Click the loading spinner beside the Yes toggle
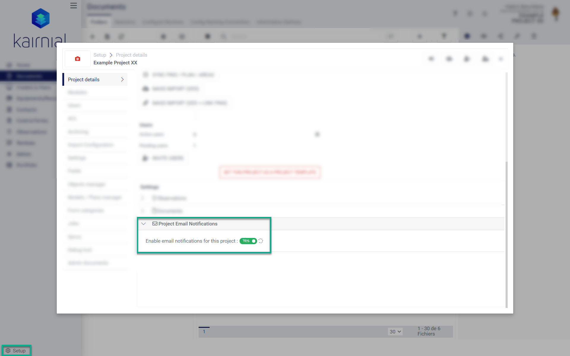 pyautogui.click(x=261, y=241)
